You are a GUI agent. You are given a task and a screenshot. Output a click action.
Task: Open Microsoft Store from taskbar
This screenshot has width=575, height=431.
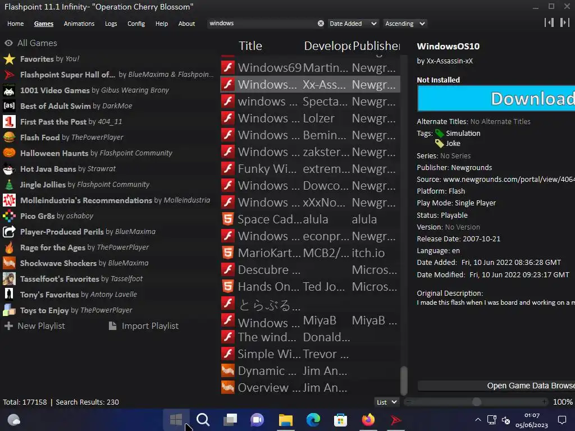(340, 420)
